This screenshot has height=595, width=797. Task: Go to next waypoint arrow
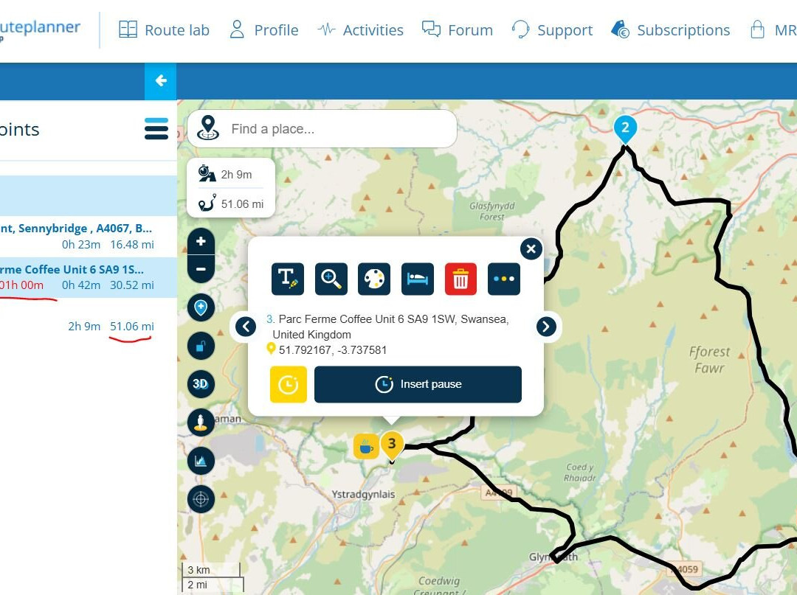click(546, 326)
